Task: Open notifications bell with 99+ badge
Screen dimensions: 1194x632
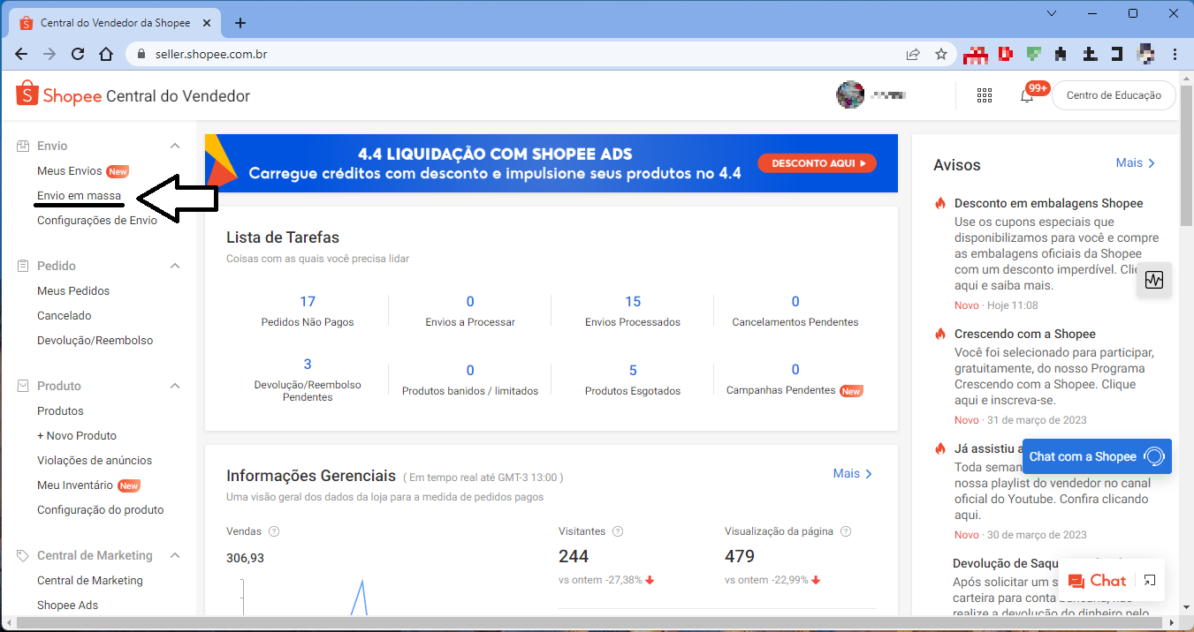Action: [x=1027, y=95]
